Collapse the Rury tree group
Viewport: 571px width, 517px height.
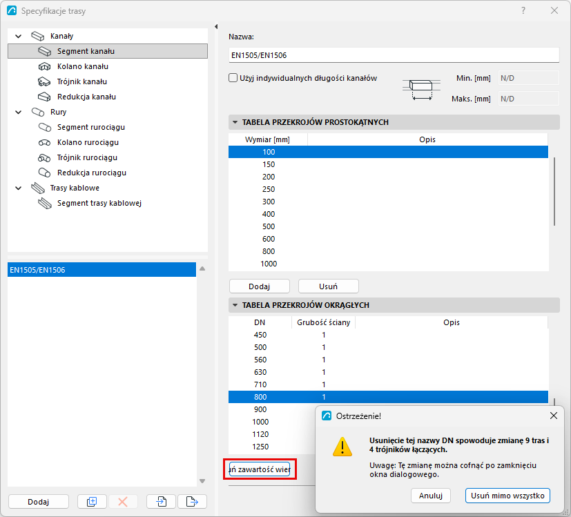(18, 112)
